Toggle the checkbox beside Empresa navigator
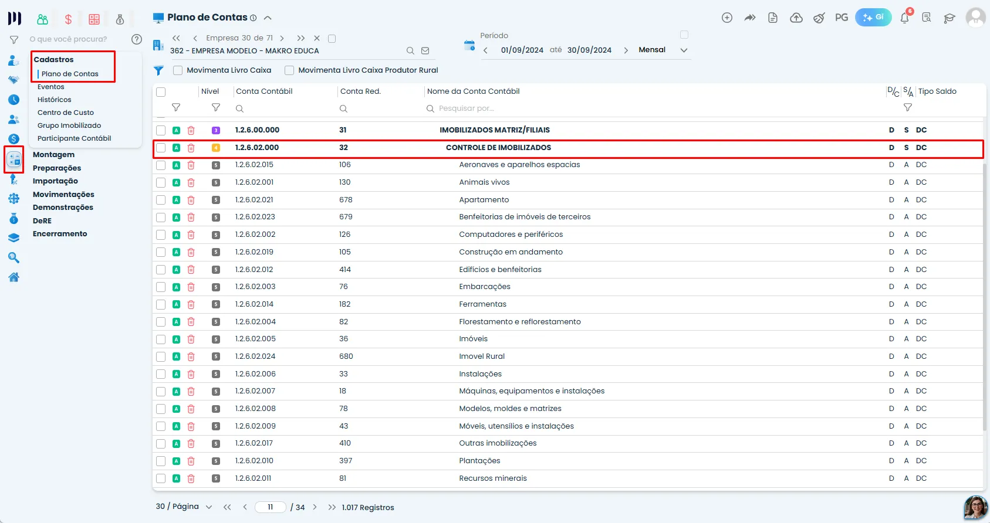The height and width of the screenshot is (523, 990). click(332, 39)
